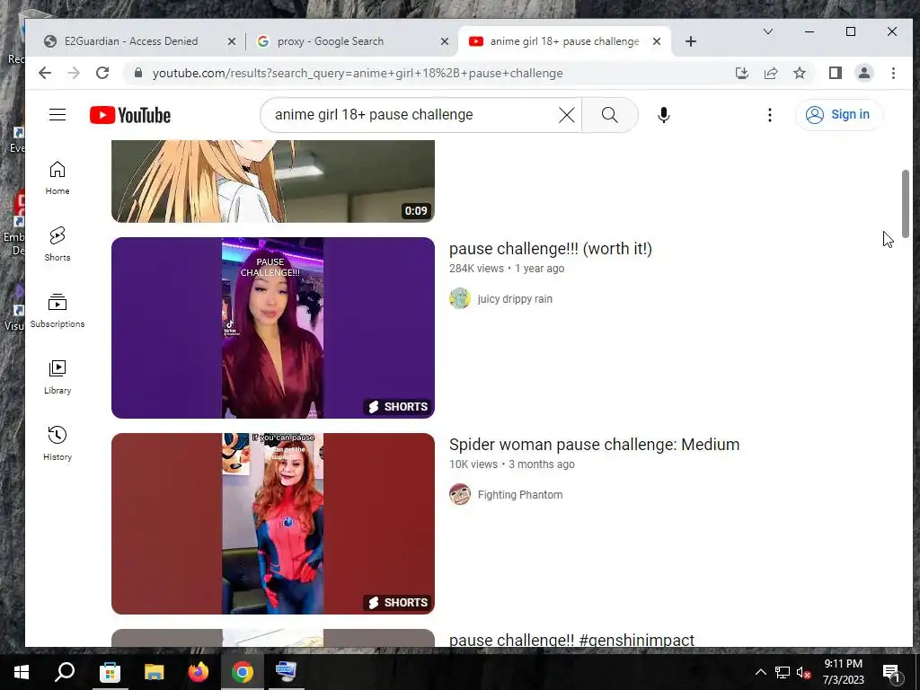This screenshot has height=690, width=920.
Task: Launch Firefox from the taskbar
Action: coord(198,672)
